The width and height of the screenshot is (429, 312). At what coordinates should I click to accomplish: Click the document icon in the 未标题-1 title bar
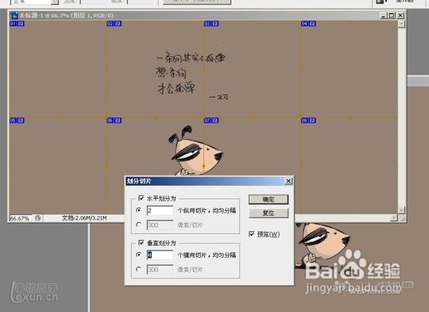tap(14, 15)
